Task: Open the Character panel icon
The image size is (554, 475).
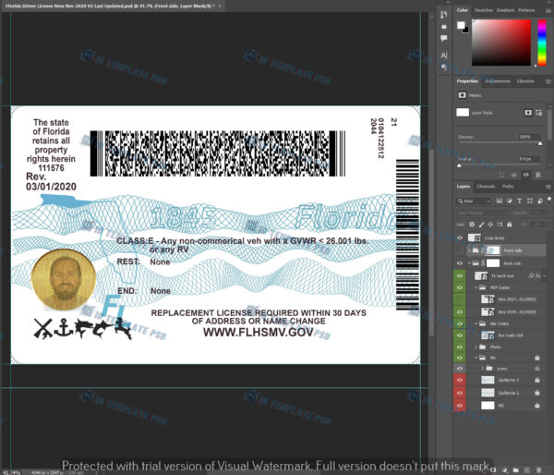Action: 444,55
